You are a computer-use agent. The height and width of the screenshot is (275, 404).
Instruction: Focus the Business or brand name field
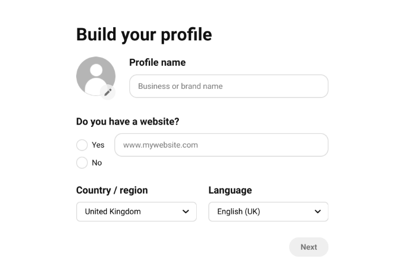(x=229, y=86)
